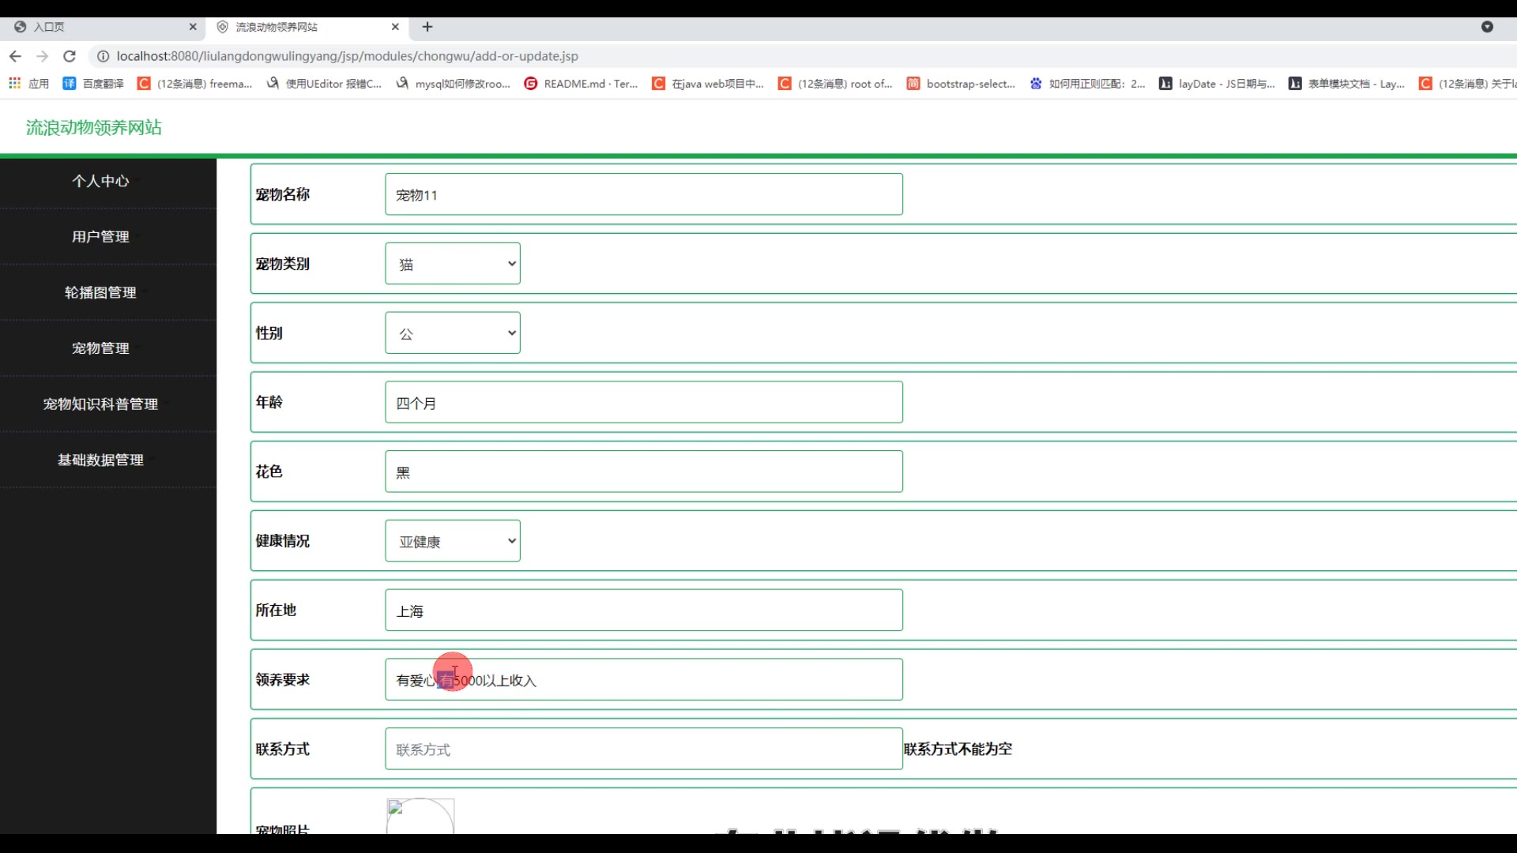The image size is (1517, 853).
Task: Expand the 性别 dropdown showing 公
Action: (453, 333)
